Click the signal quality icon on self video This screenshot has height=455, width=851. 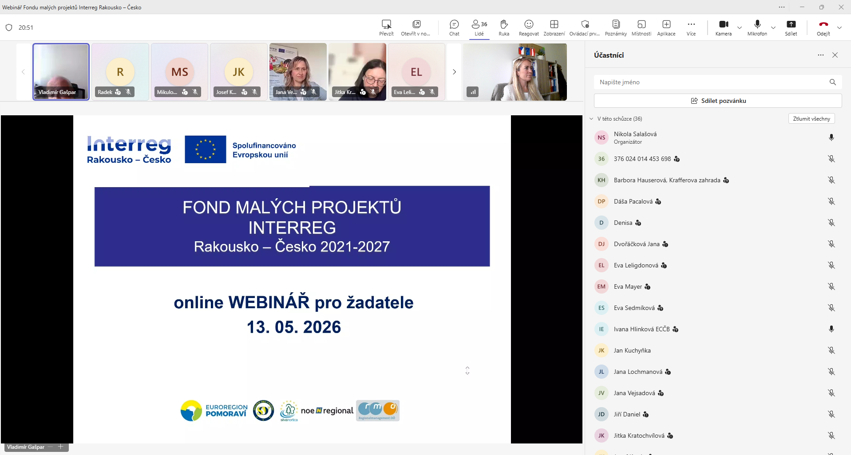tap(473, 92)
